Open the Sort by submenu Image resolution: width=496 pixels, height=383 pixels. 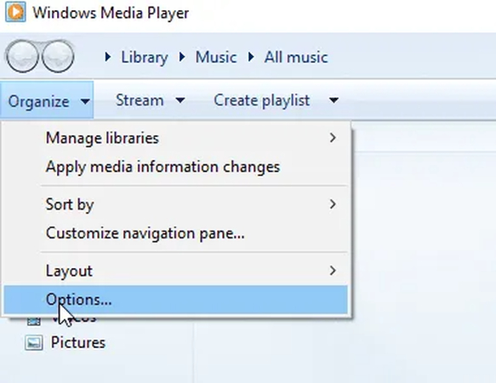pyautogui.click(x=175, y=204)
